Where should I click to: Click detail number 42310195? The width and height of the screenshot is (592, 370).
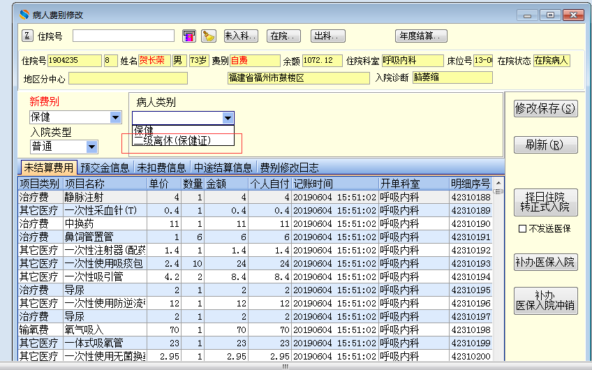pos(471,290)
